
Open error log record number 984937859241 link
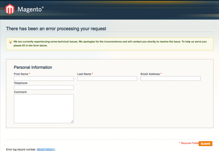(46, 149)
